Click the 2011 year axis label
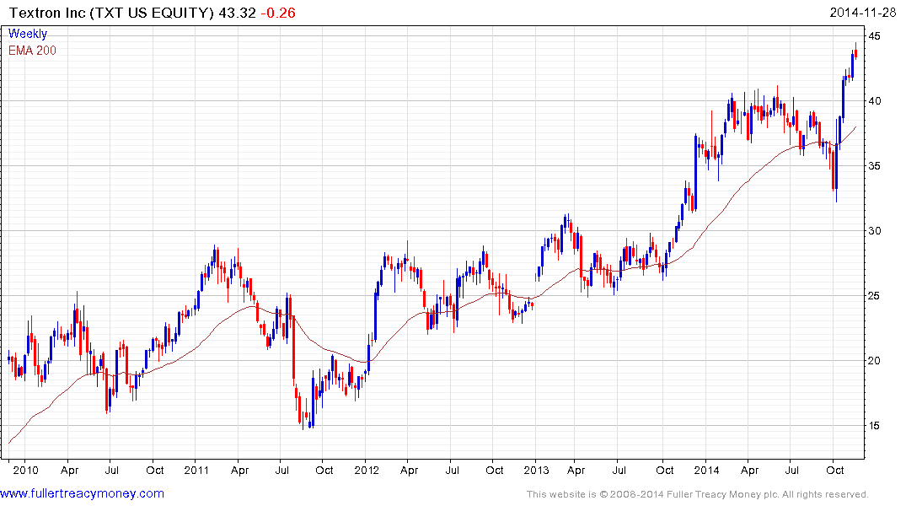 pyautogui.click(x=196, y=470)
